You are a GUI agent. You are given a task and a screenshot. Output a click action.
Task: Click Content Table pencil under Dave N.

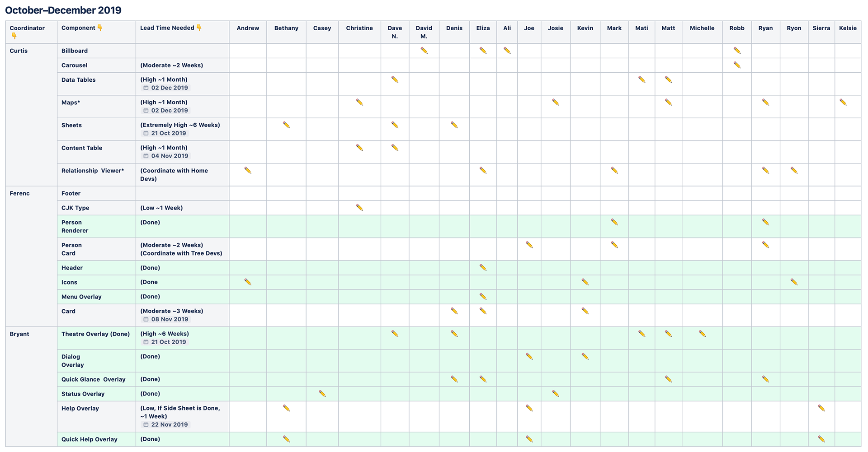395,147
